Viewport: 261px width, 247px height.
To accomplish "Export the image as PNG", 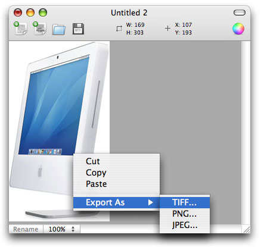I will 185,214.
